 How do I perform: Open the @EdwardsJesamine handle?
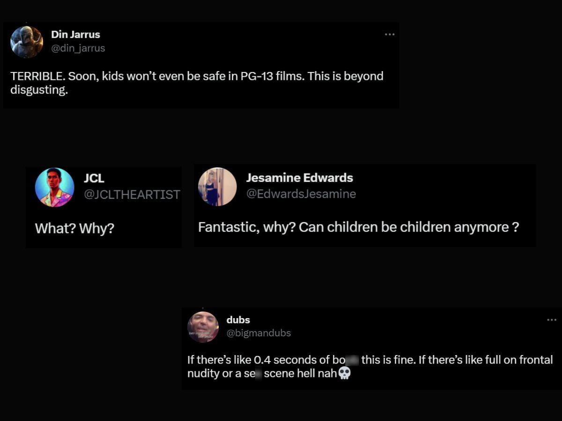[x=301, y=194]
